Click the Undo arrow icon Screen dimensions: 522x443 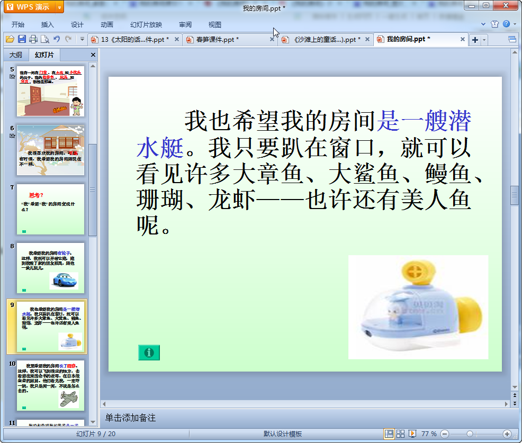57,39
